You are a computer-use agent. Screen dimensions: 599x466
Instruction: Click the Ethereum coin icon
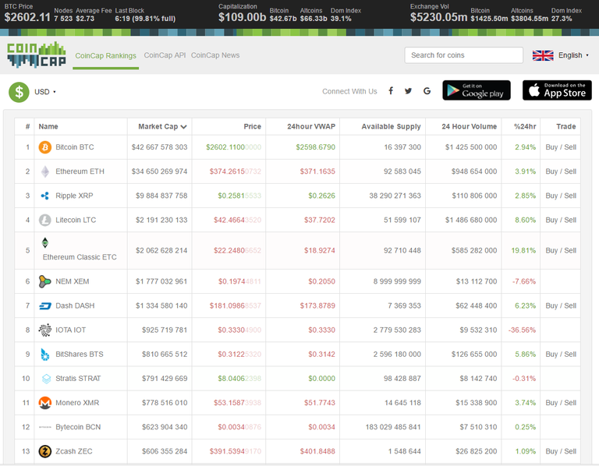[x=45, y=171]
